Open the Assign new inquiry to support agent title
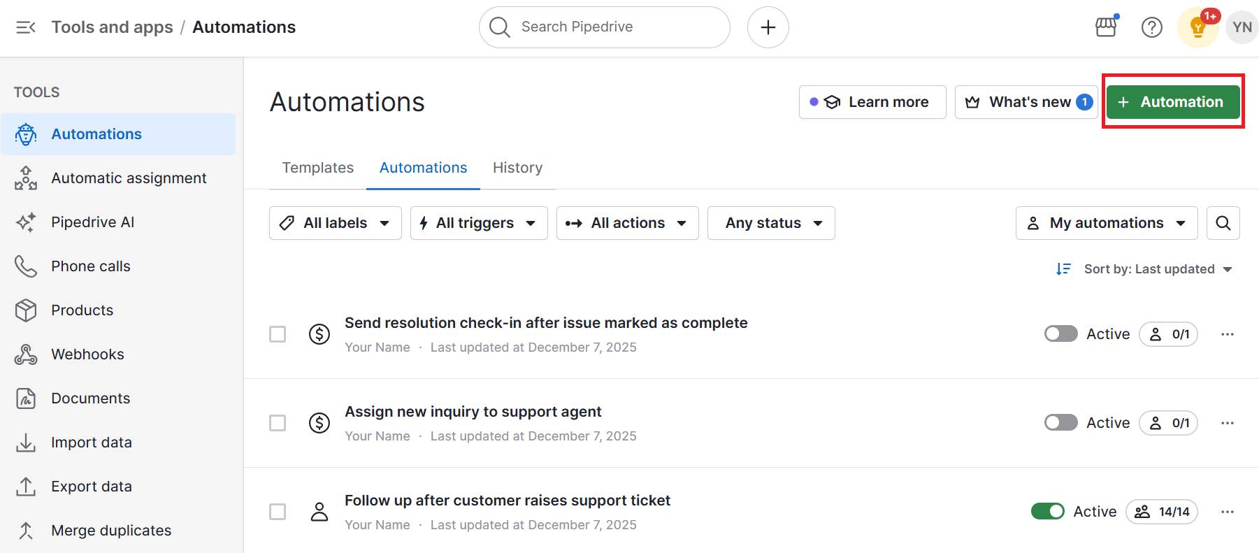 click(x=473, y=412)
